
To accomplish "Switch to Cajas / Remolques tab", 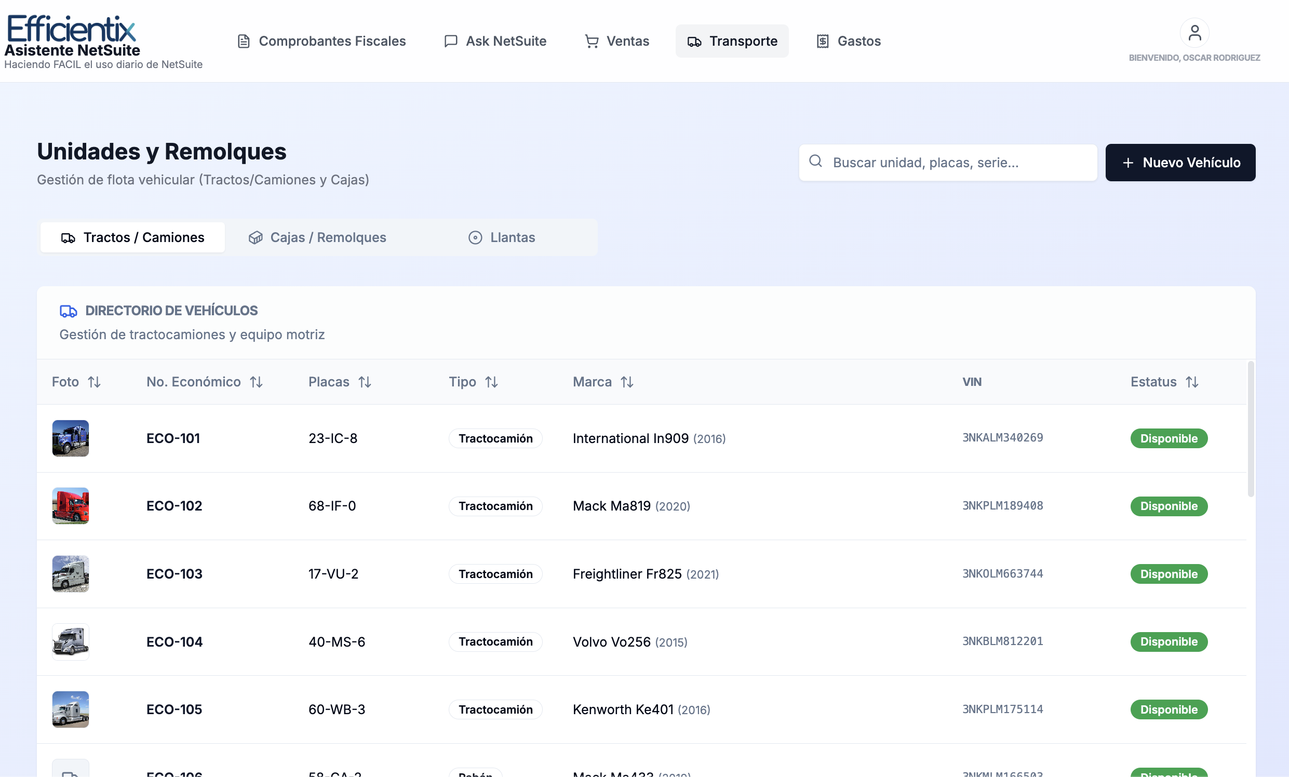I will 317,237.
